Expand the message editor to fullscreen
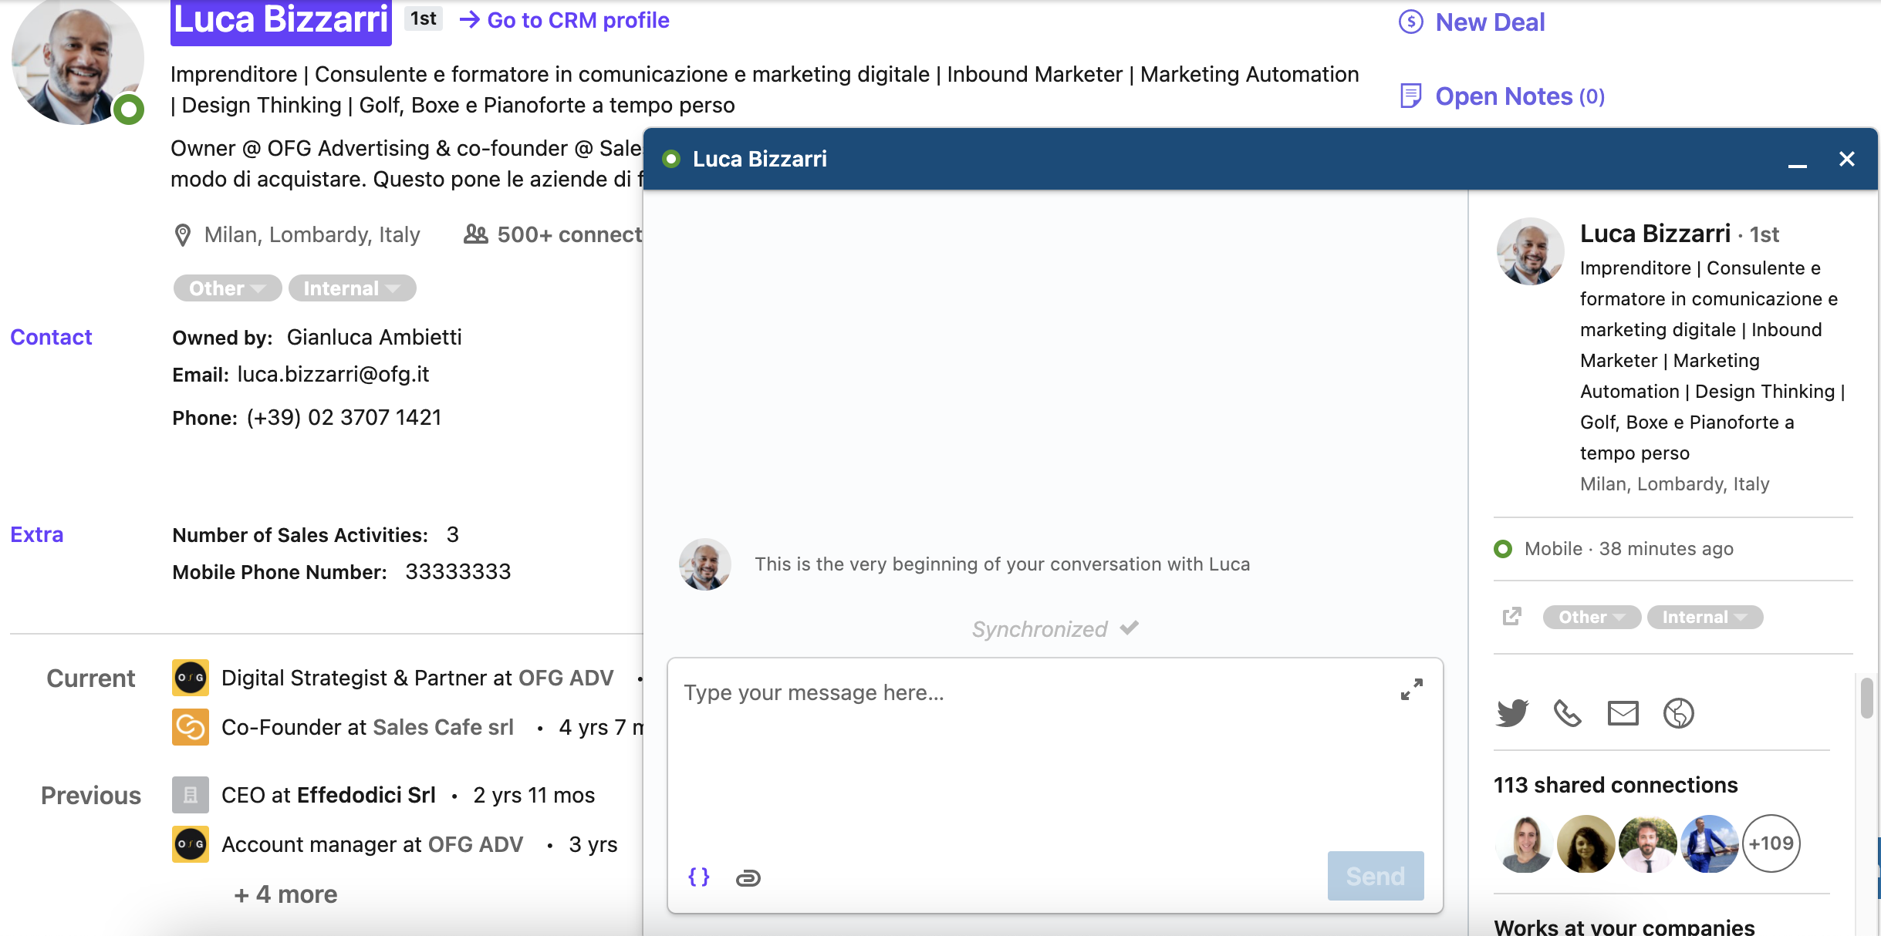The width and height of the screenshot is (1881, 936). 1411,689
